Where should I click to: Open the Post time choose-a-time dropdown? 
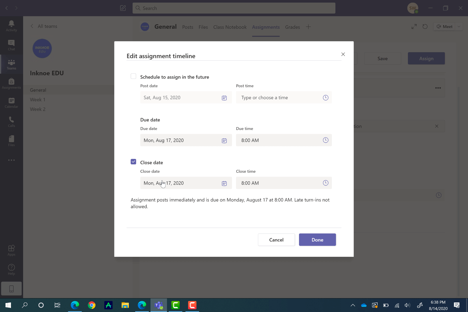click(326, 97)
